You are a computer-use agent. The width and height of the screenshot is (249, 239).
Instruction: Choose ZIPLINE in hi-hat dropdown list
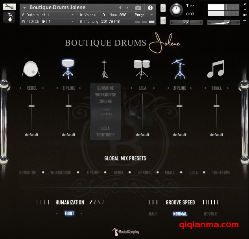(105, 101)
